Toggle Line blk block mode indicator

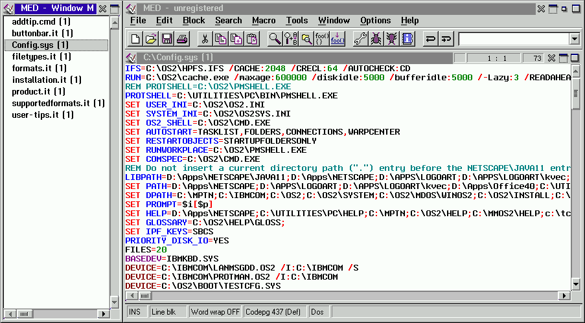click(168, 312)
